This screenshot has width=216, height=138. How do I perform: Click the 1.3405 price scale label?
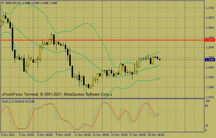point(210,77)
